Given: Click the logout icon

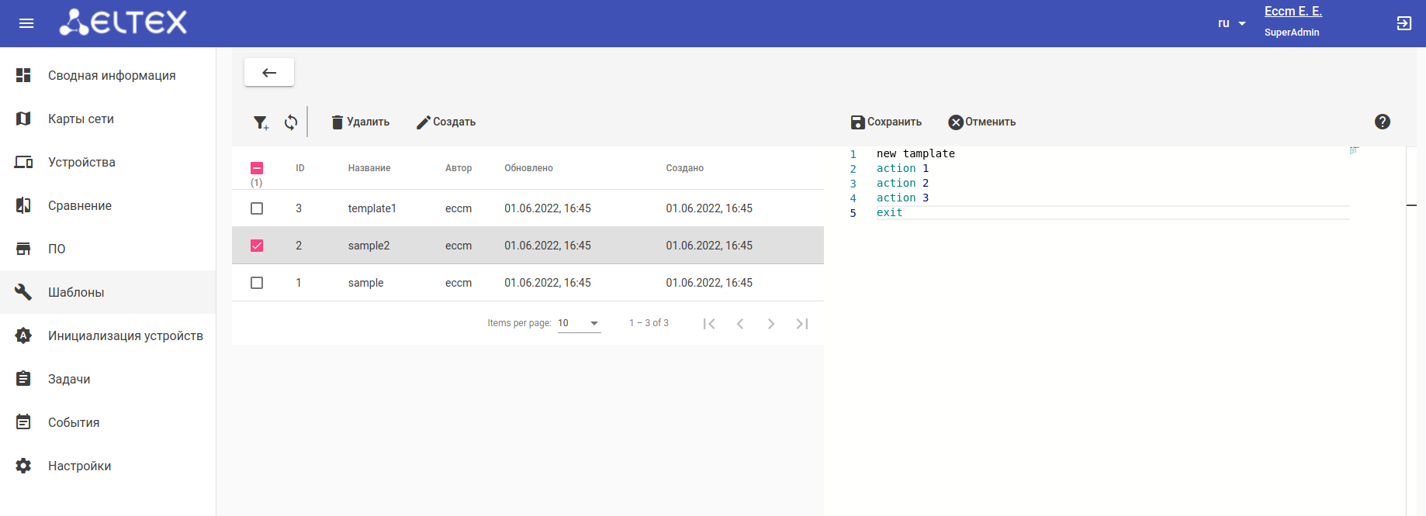Looking at the screenshot, I should pyautogui.click(x=1404, y=23).
